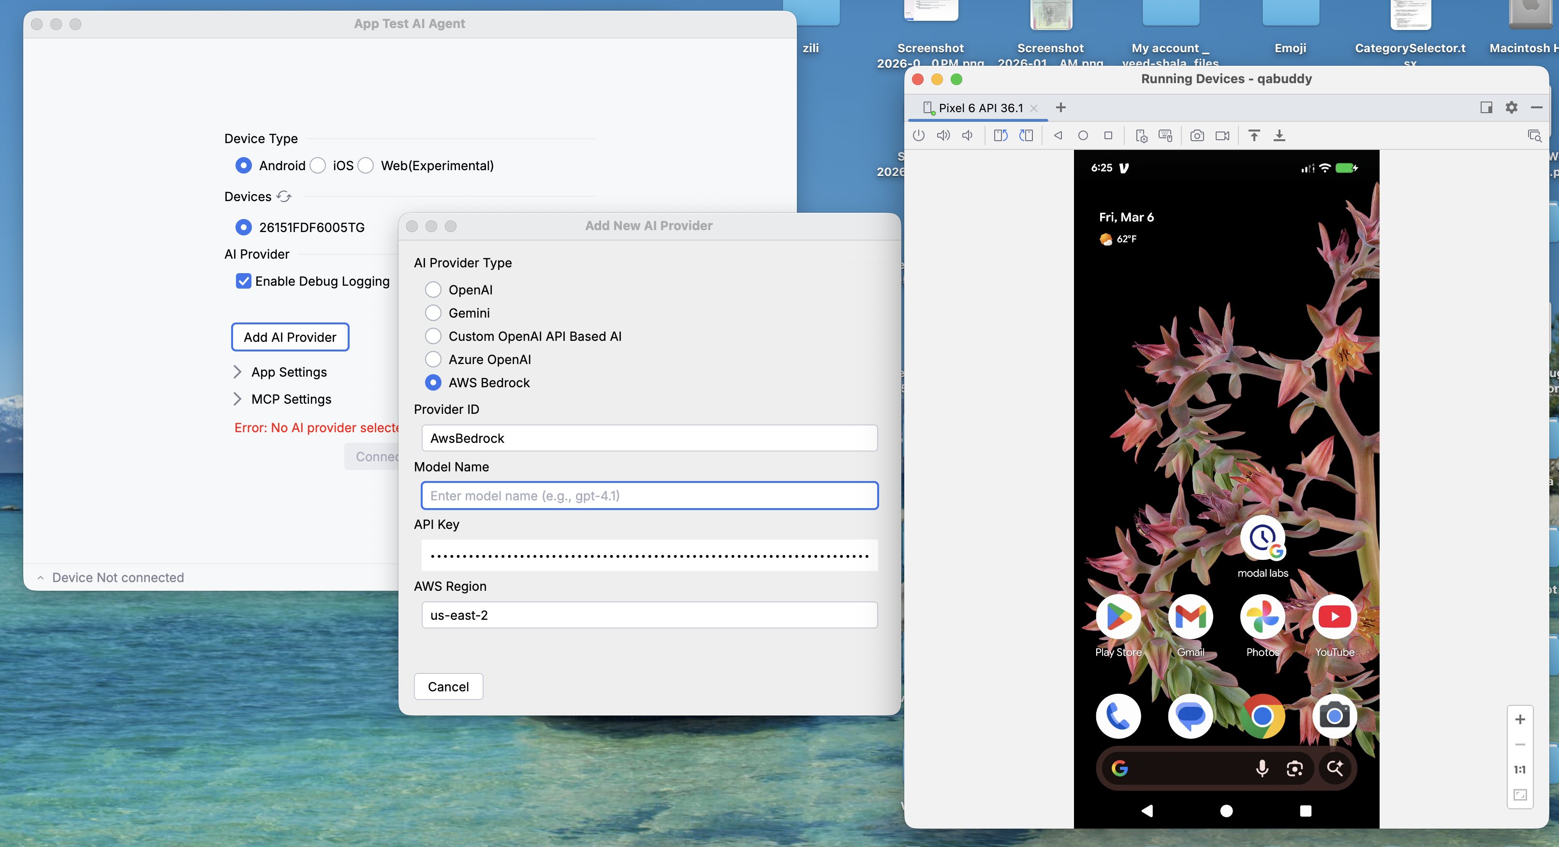Take an emulator screenshot with camera icon
The image size is (1559, 847).
pos(1196,135)
